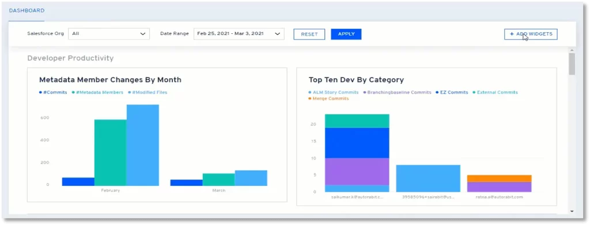Hide ALM Story Commits legend entry
Image resolution: width=590 pixels, height=225 pixels.
(x=334, y=92)
